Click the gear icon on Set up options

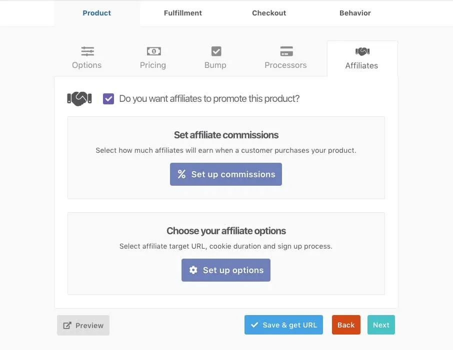pos(193,270)
